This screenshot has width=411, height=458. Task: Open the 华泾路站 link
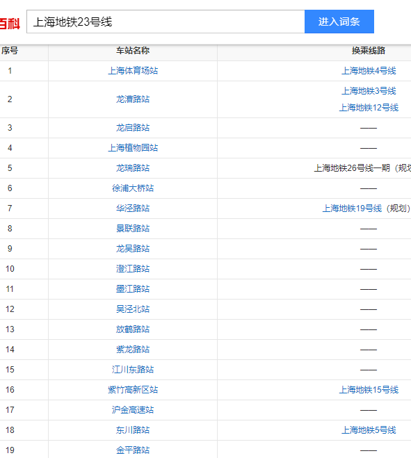[x=133, y=208]
